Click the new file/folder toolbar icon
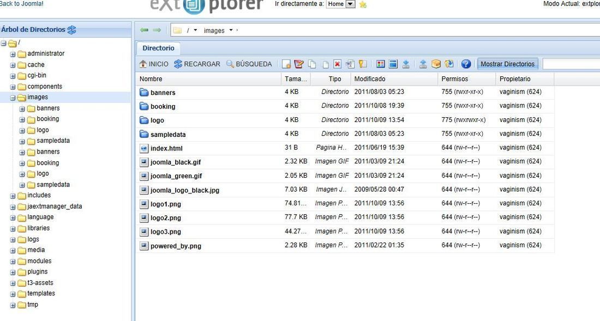The height and width of the screenshot is (321, 600). tap(286, 64)
